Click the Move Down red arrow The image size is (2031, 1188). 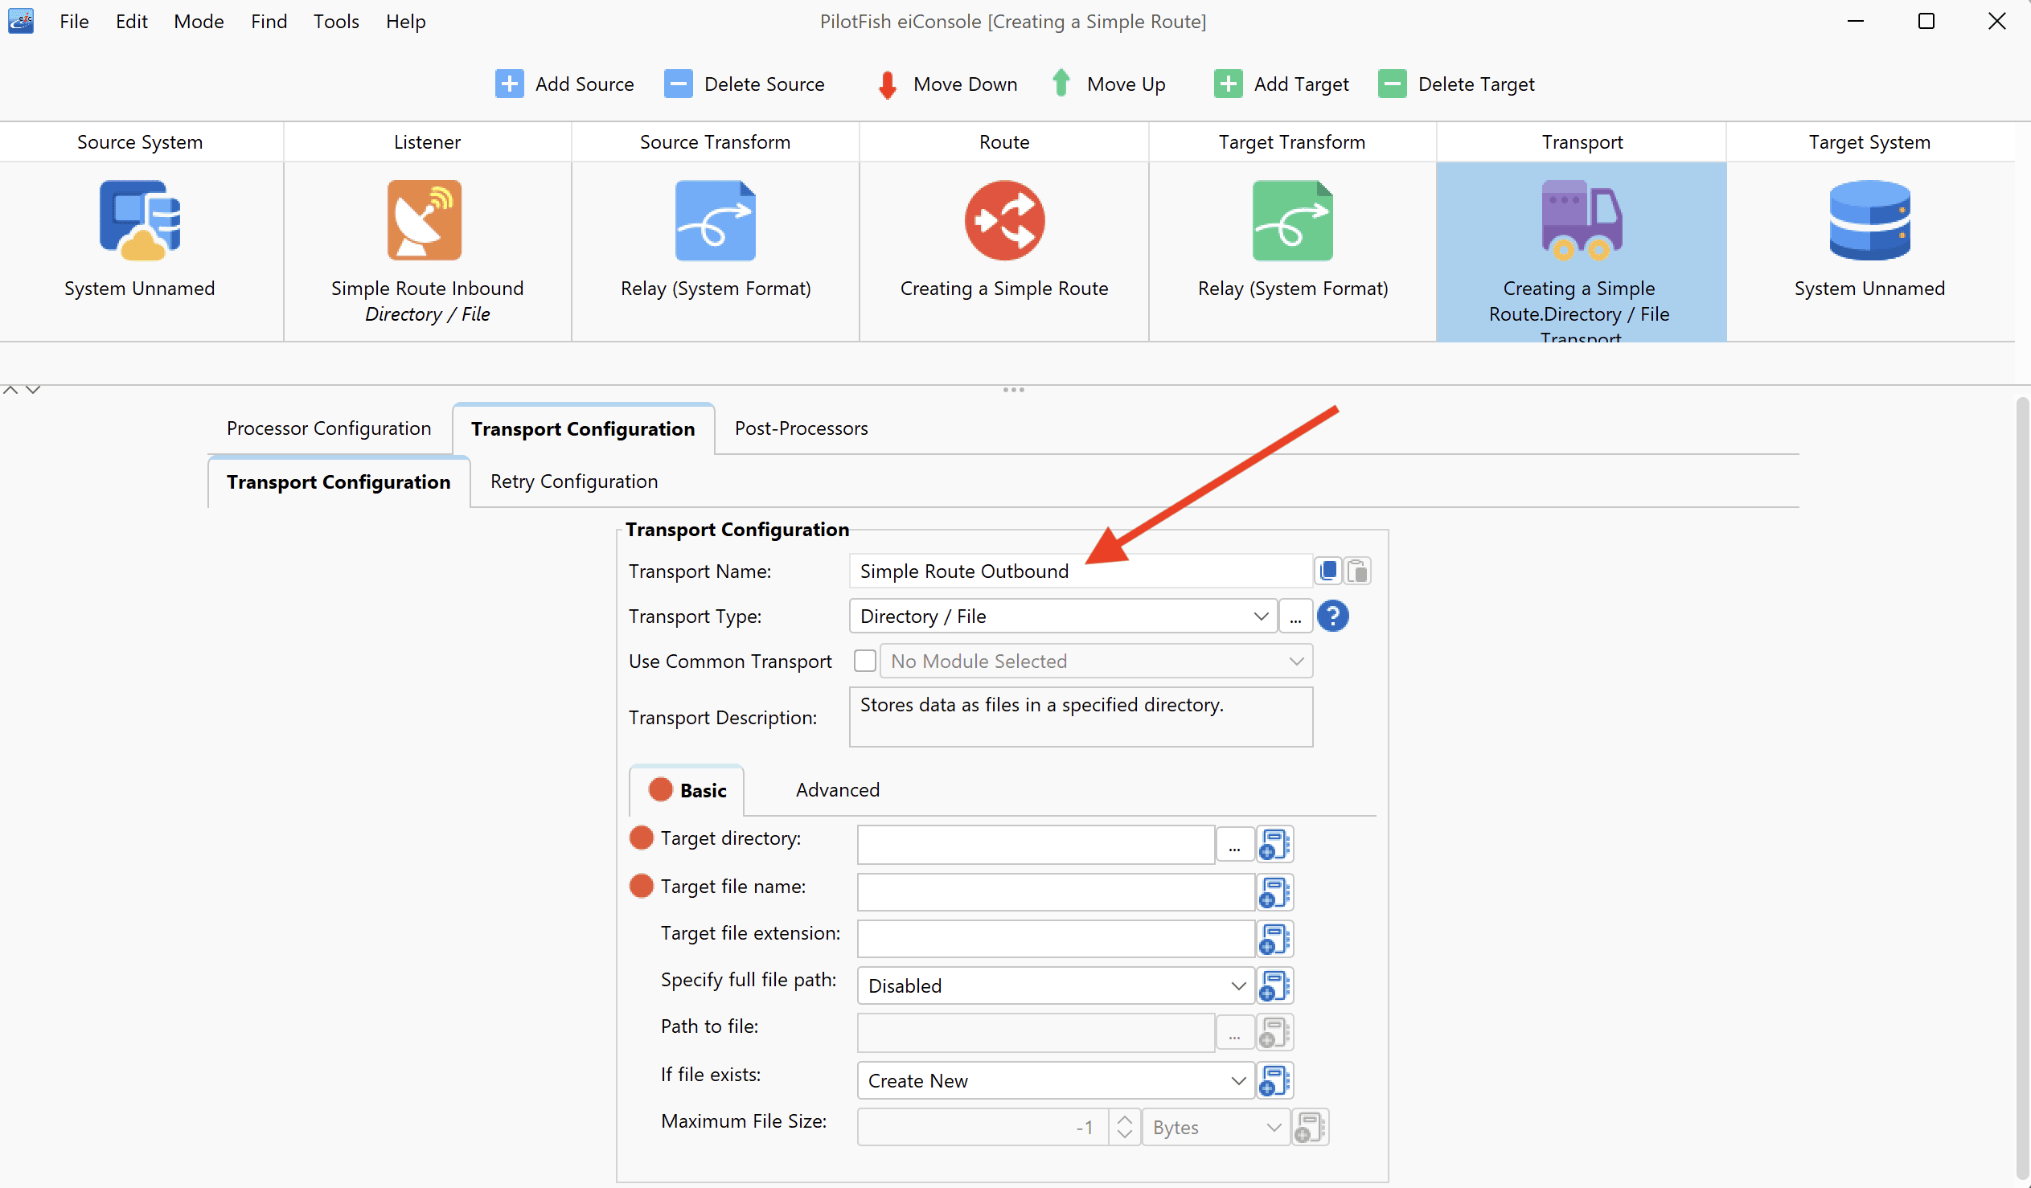tap(888, 84)
